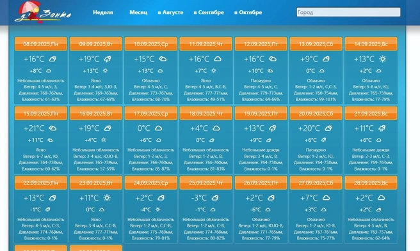The height and width of the screenshot is (251, 420).
Task: Click the weather icon beside +9°C on 13.09.2025
Action: (x=326, y=59)
